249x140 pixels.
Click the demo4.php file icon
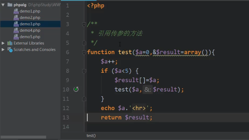16,30
